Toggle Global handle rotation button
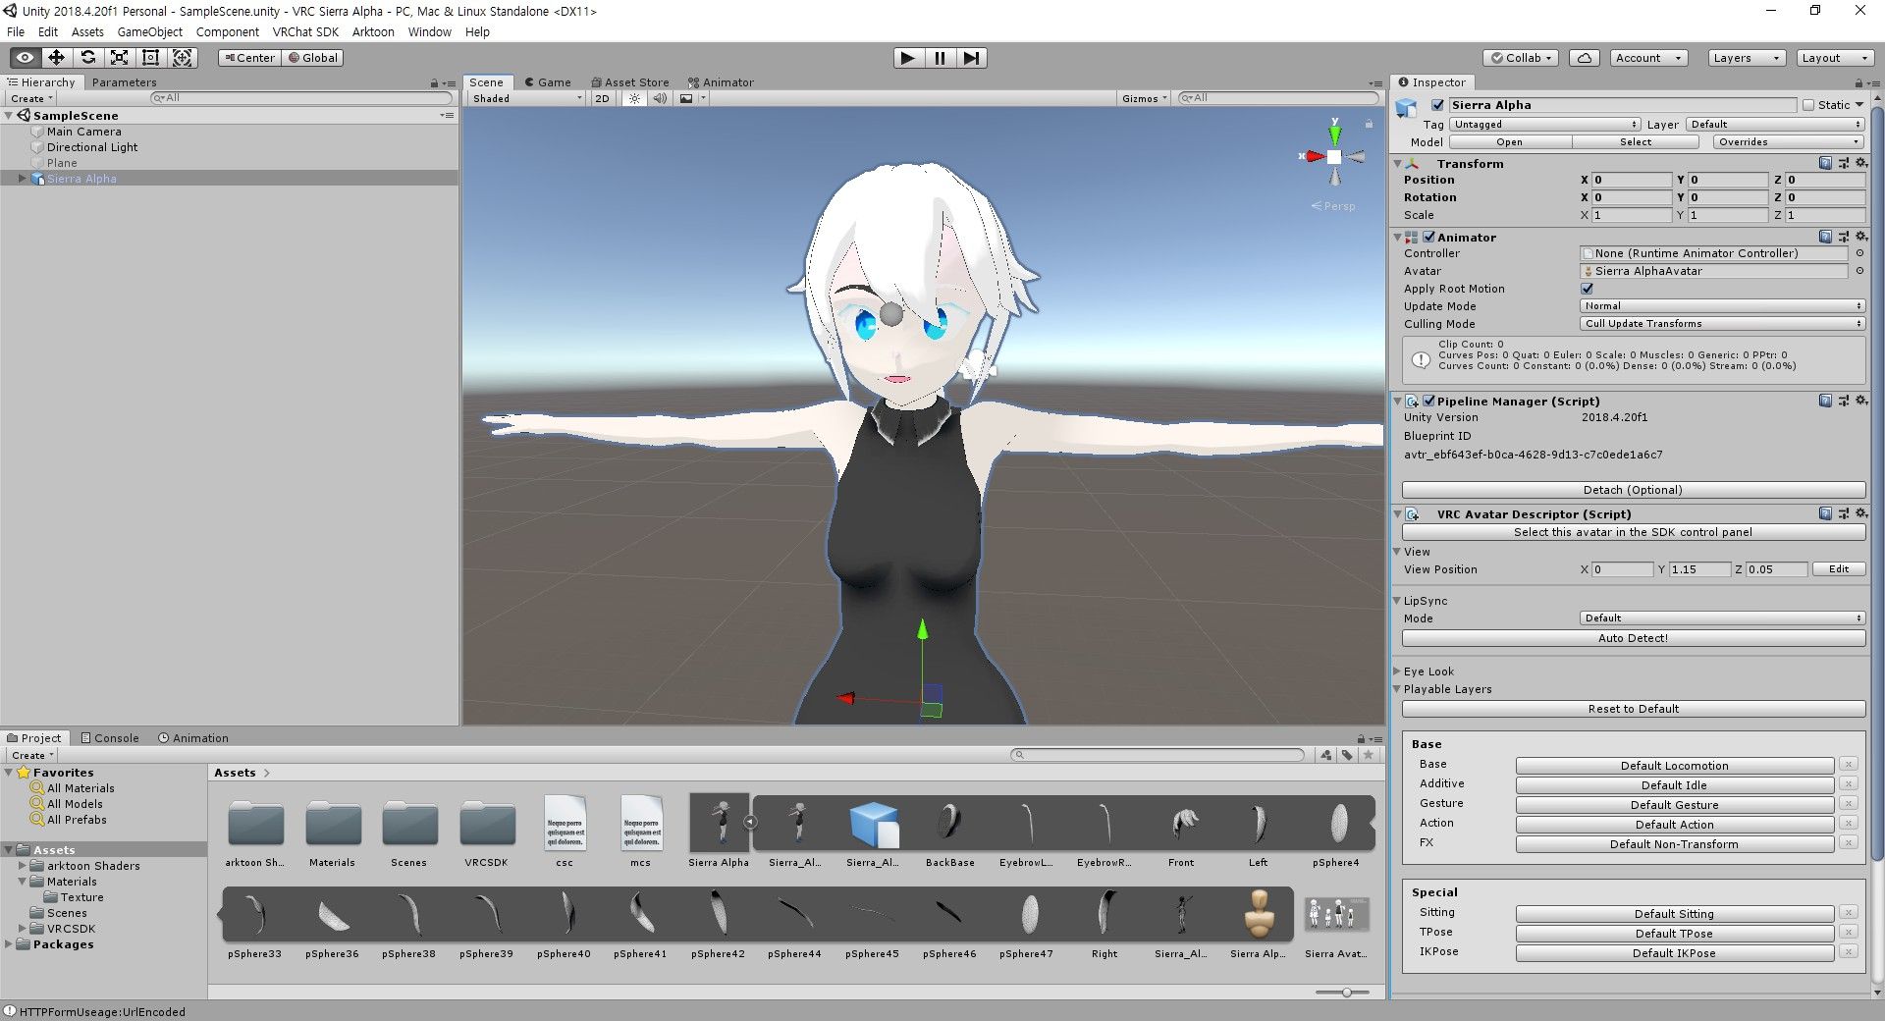This screenshot has width=1885, height=1021. 312,58
